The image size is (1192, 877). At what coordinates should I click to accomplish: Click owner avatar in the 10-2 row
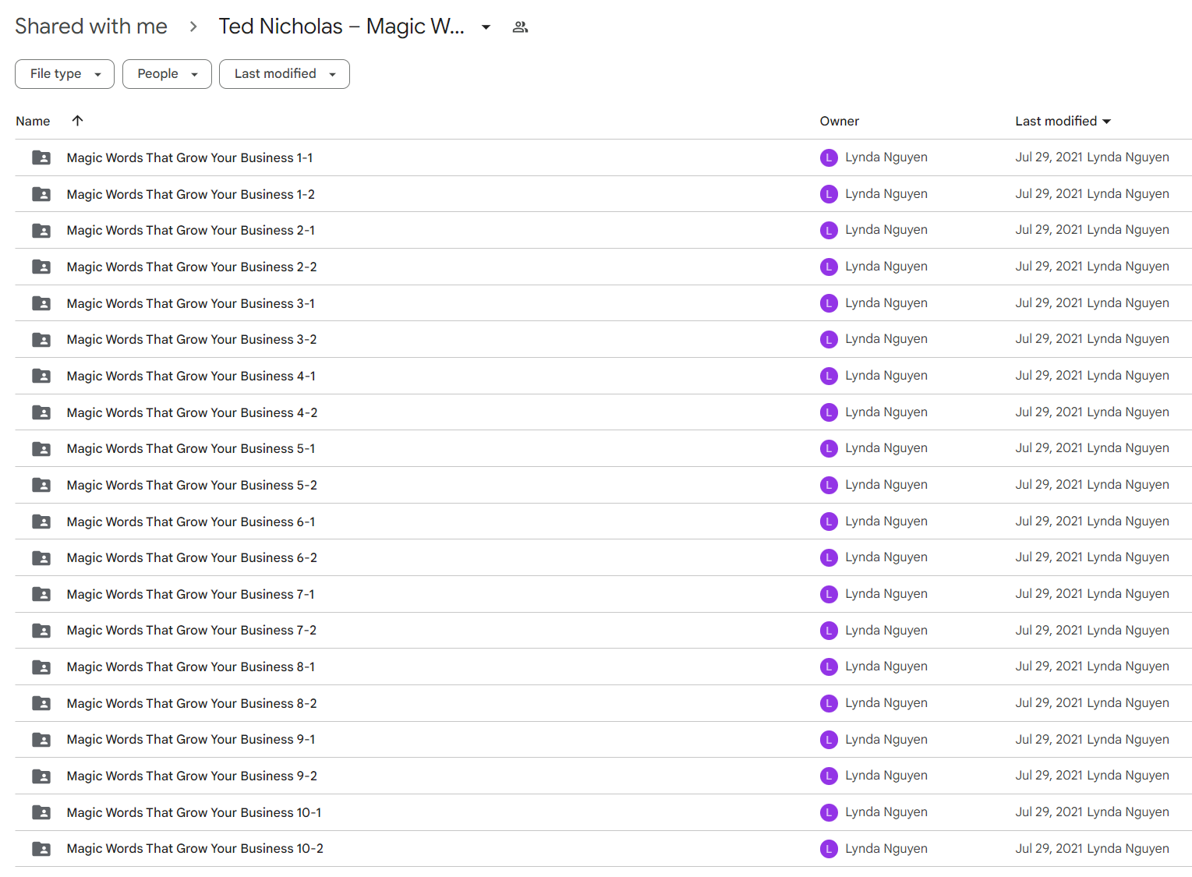829,849
